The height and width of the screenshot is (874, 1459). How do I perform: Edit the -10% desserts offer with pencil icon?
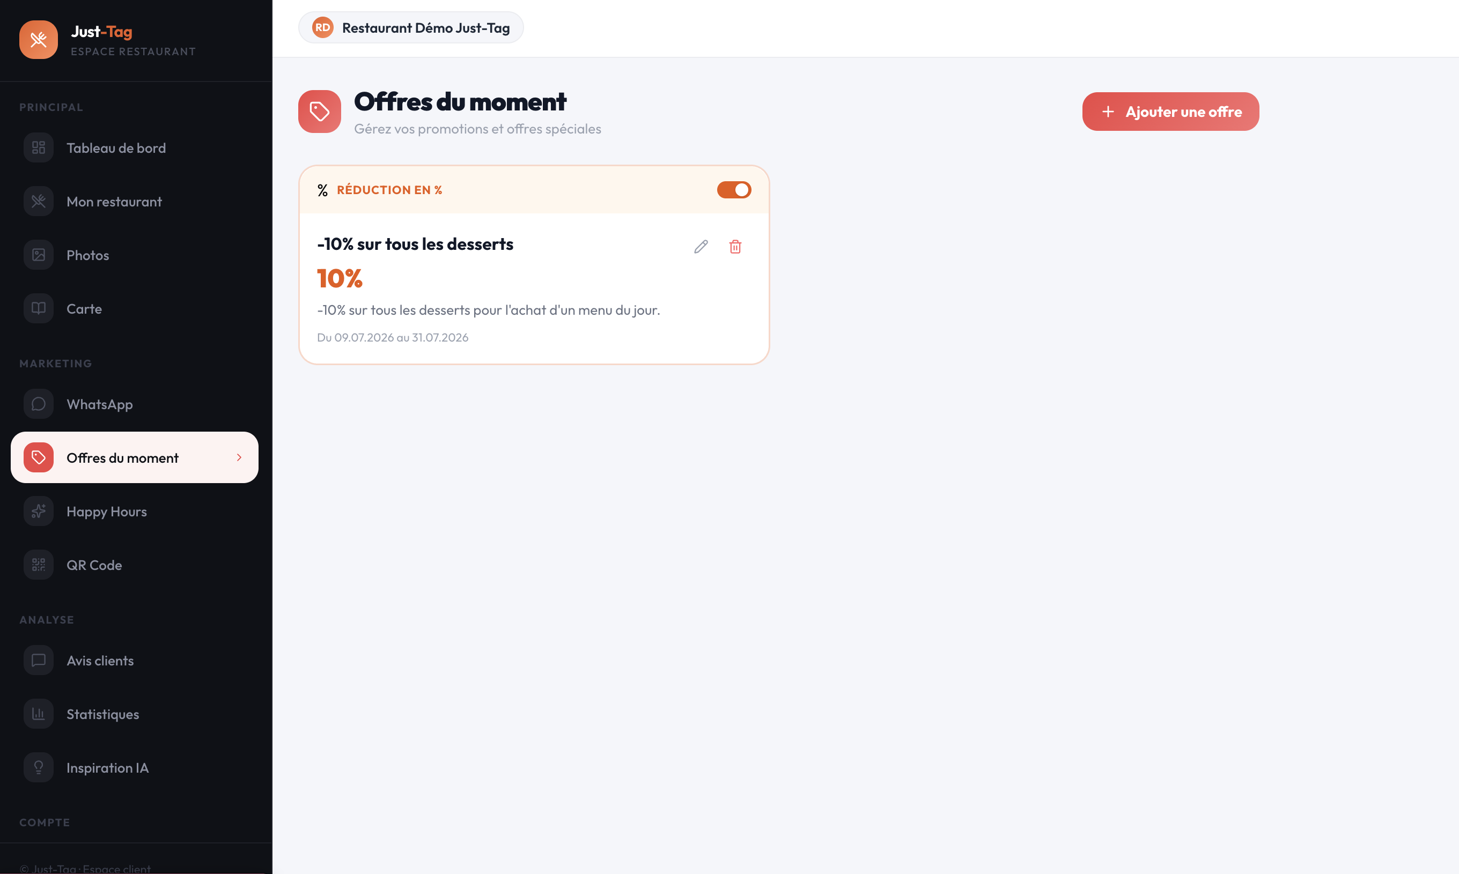tap(701, 247)
